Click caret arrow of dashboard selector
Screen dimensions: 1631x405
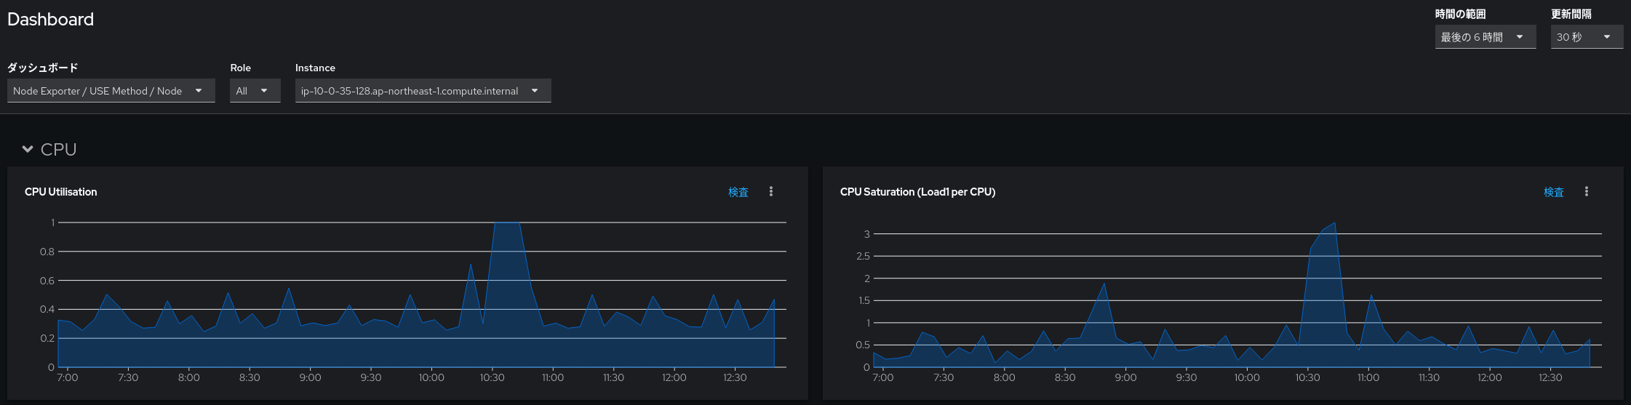199,91
